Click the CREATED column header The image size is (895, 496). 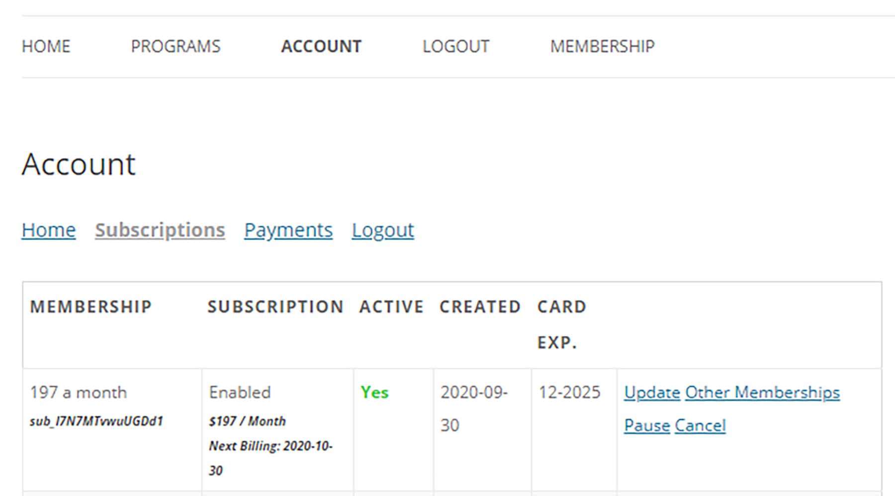pyautogui.click(x=480, y=307)
